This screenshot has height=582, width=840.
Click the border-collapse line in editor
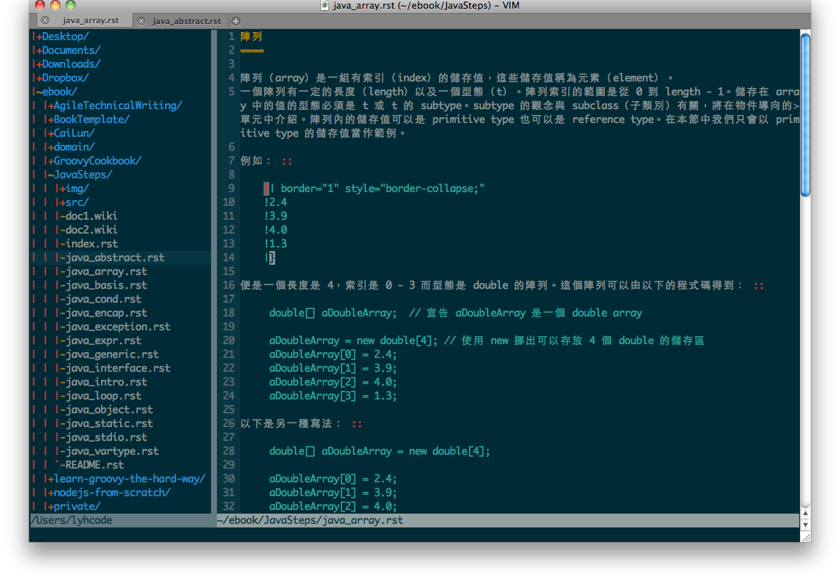375,188
